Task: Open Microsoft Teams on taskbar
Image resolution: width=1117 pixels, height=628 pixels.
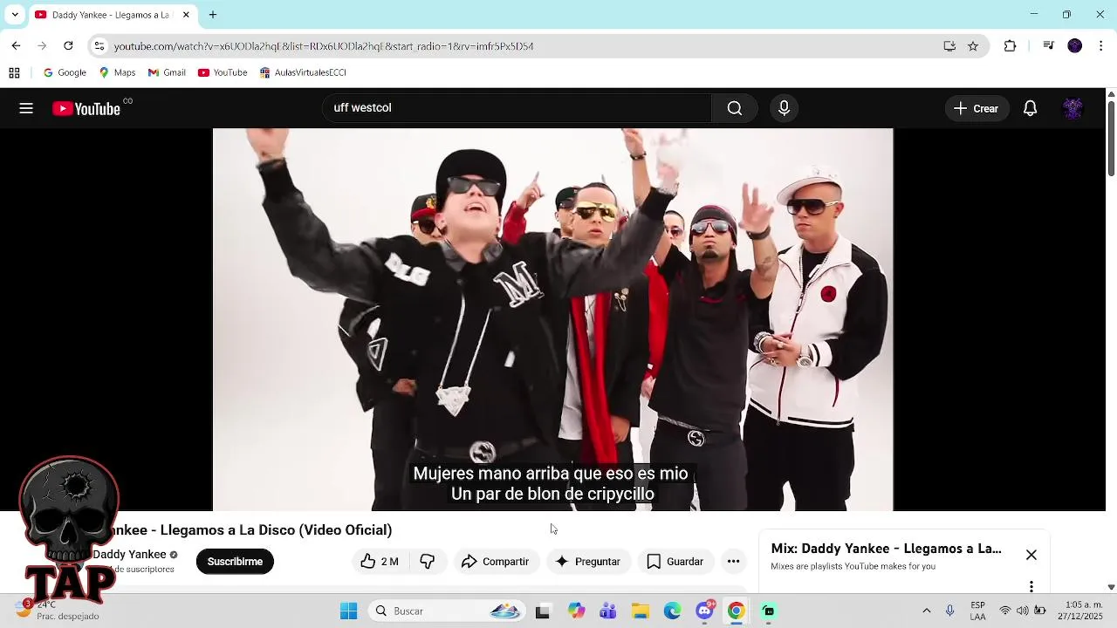Action: pyautogui.click(x=608, y=611)
